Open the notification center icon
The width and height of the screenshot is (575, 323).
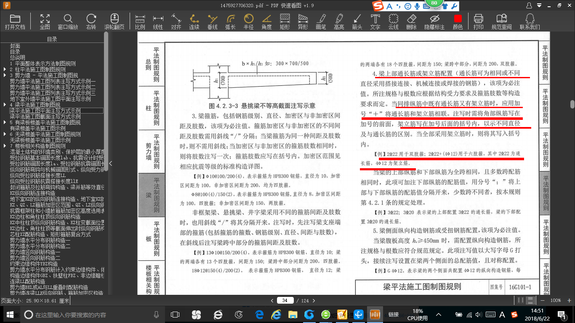562,315
